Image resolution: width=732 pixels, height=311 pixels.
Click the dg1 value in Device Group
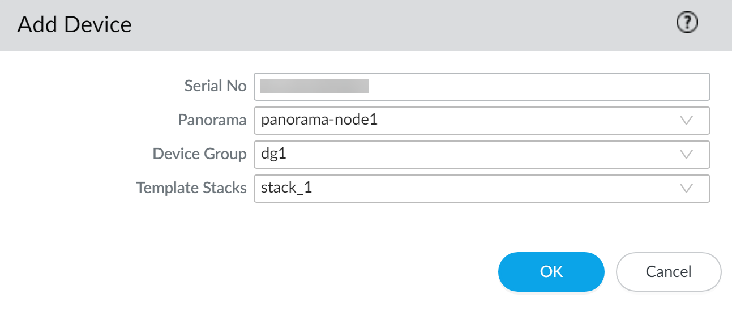coord(274,155)
